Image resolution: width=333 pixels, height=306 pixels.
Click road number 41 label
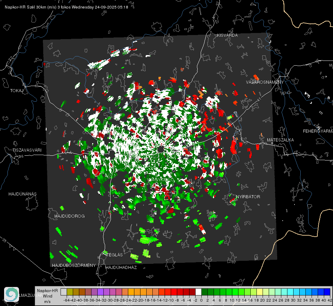click(x=259, y=99)
